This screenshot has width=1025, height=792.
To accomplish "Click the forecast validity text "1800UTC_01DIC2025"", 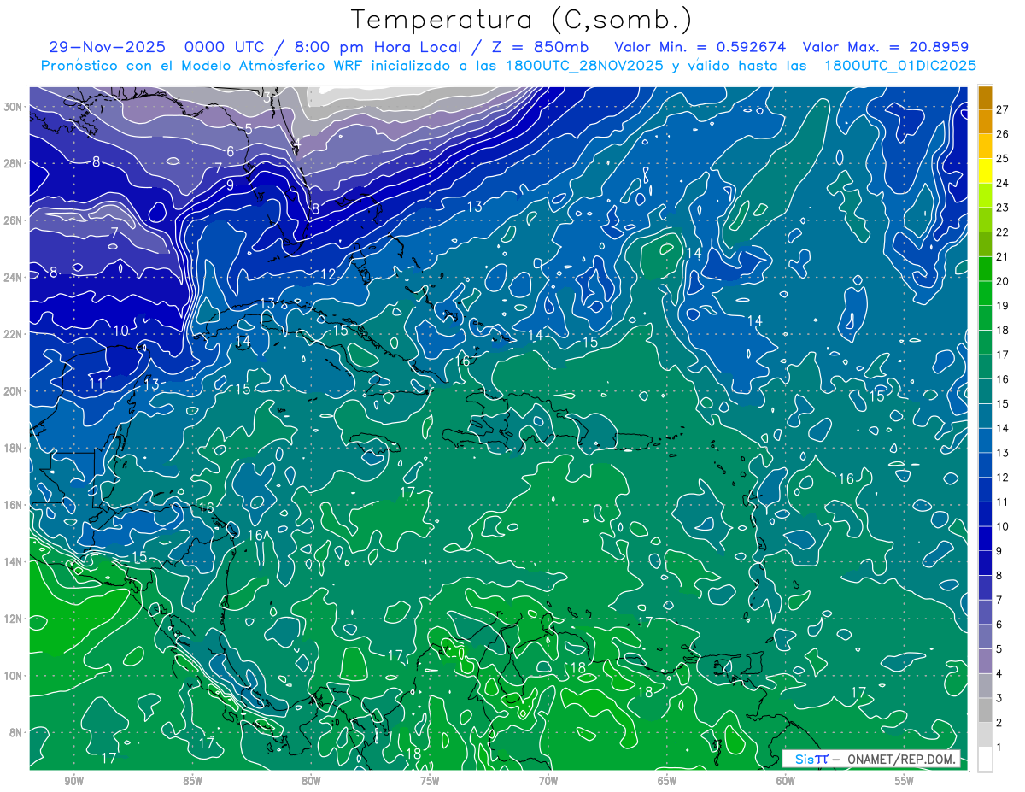I will click(x=901, y=66).
